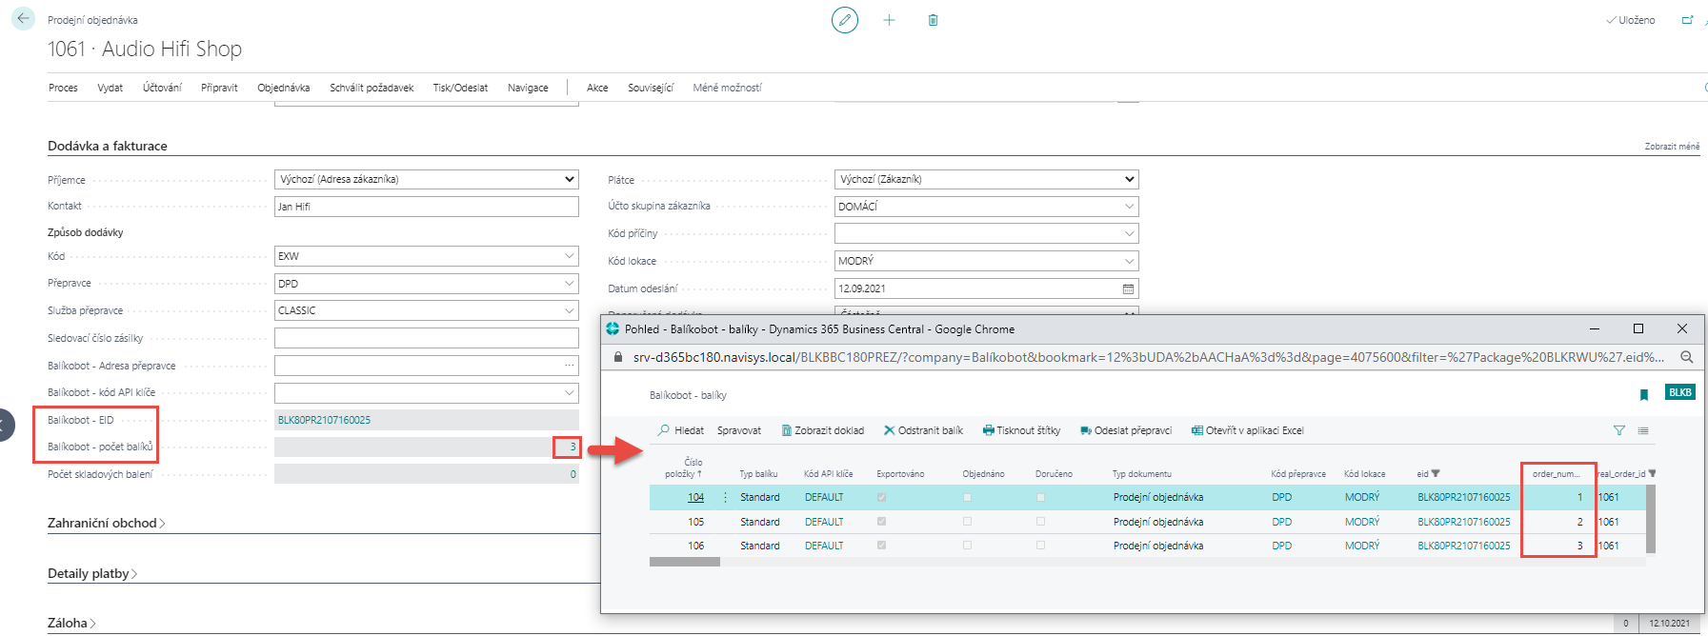1708x636 pixels.
Task: Click horizontal scrollbar in Balíkobot list
Action: (684, 562)
